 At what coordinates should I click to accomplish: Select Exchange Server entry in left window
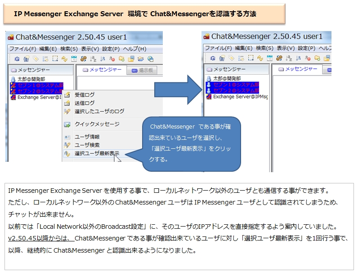(36, 98)
